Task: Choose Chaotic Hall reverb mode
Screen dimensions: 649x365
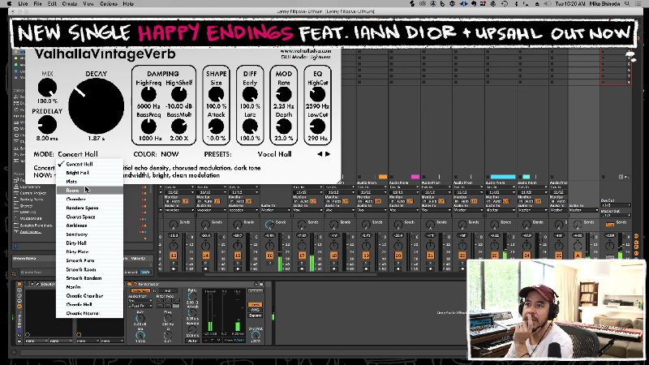Action: point(80,305)
